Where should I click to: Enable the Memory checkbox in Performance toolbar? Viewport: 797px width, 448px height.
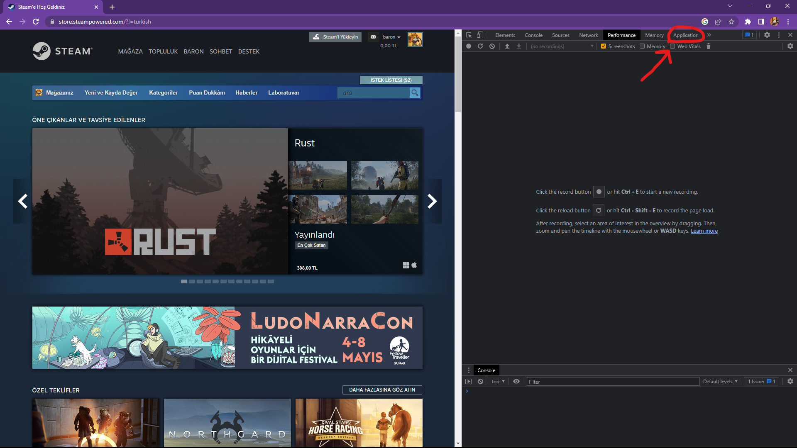point(642,46)
